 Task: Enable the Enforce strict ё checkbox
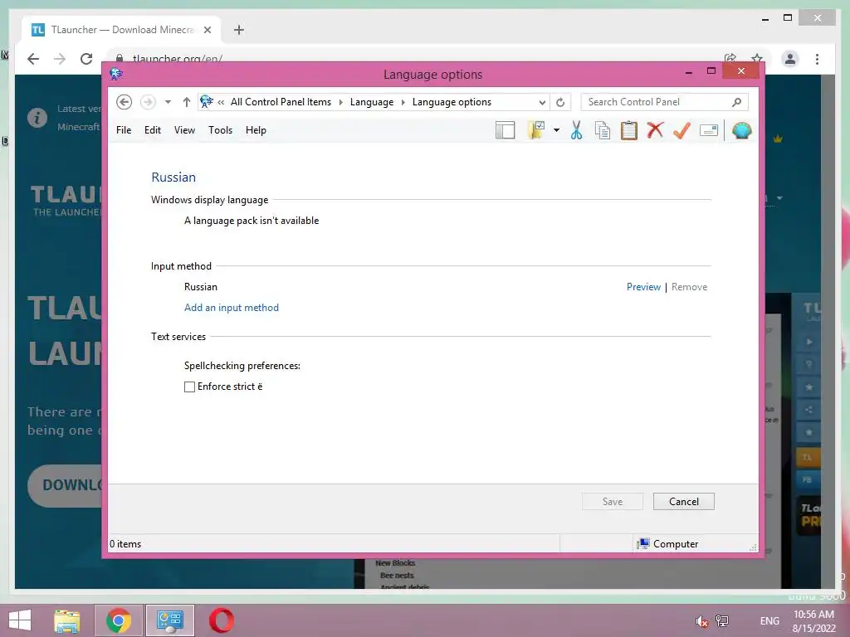190,387
